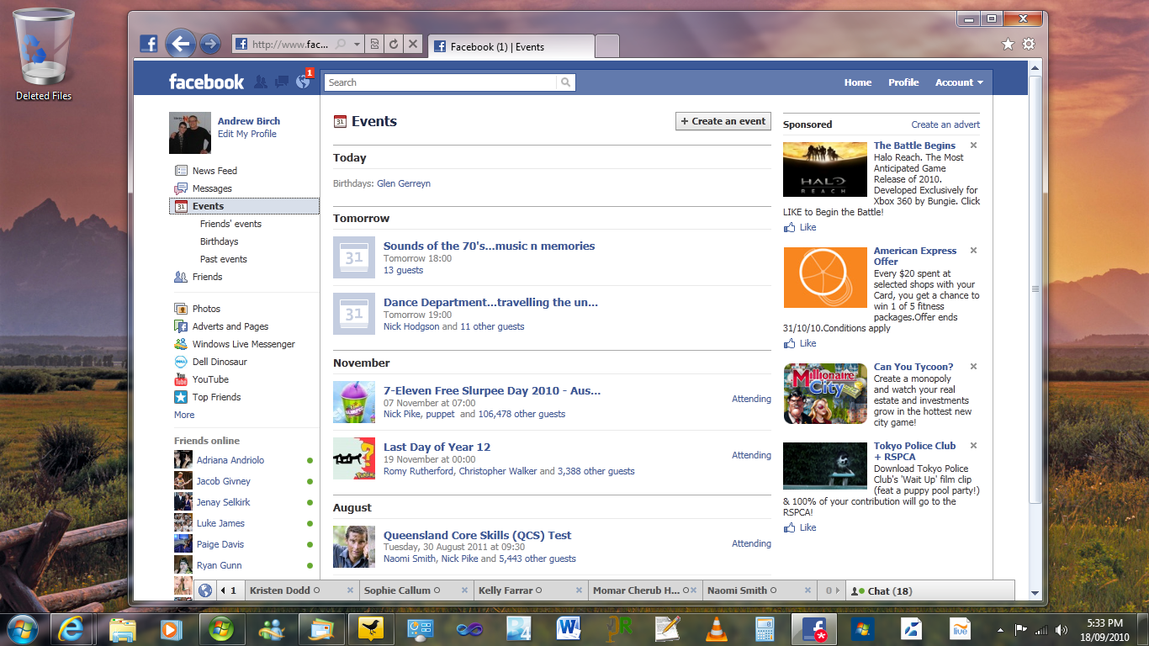
Task: Go to Home in Facebook header
Action: (x=858, y=82)
